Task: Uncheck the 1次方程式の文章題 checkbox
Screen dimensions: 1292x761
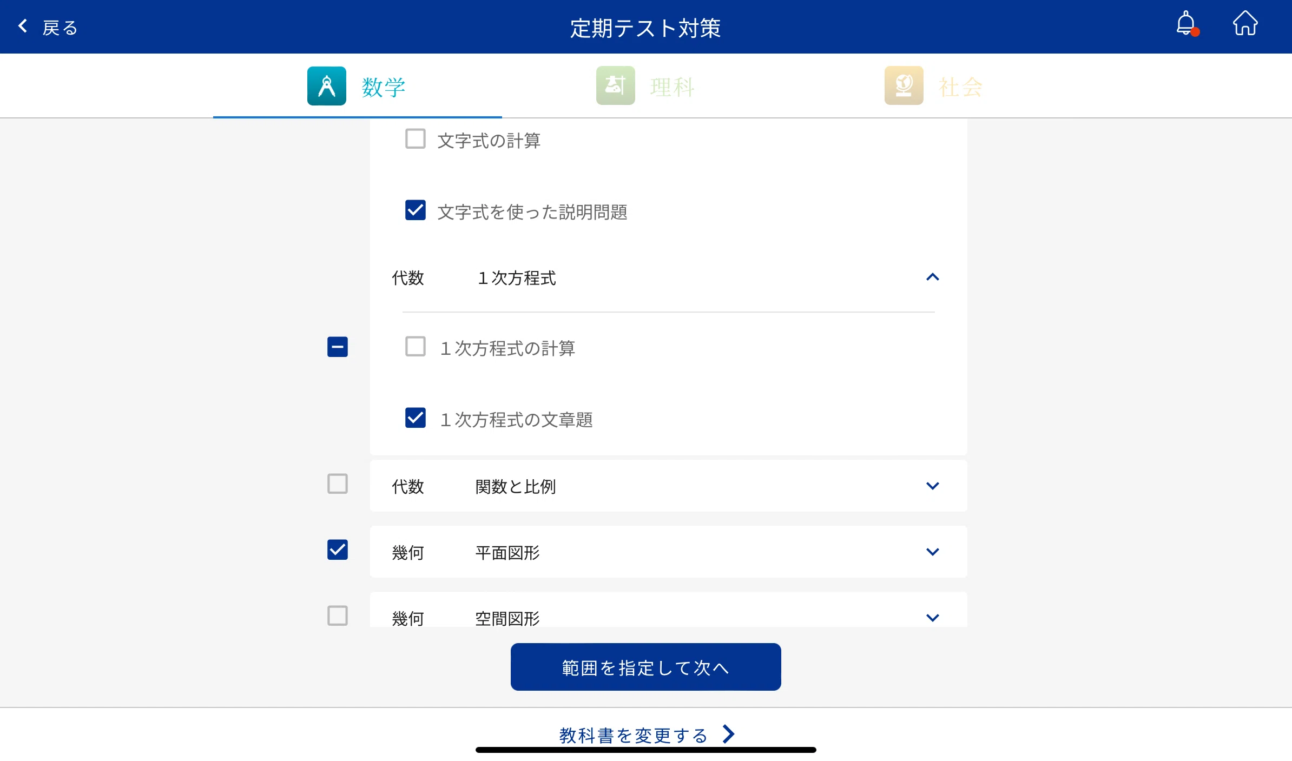Action: point(416,418)
